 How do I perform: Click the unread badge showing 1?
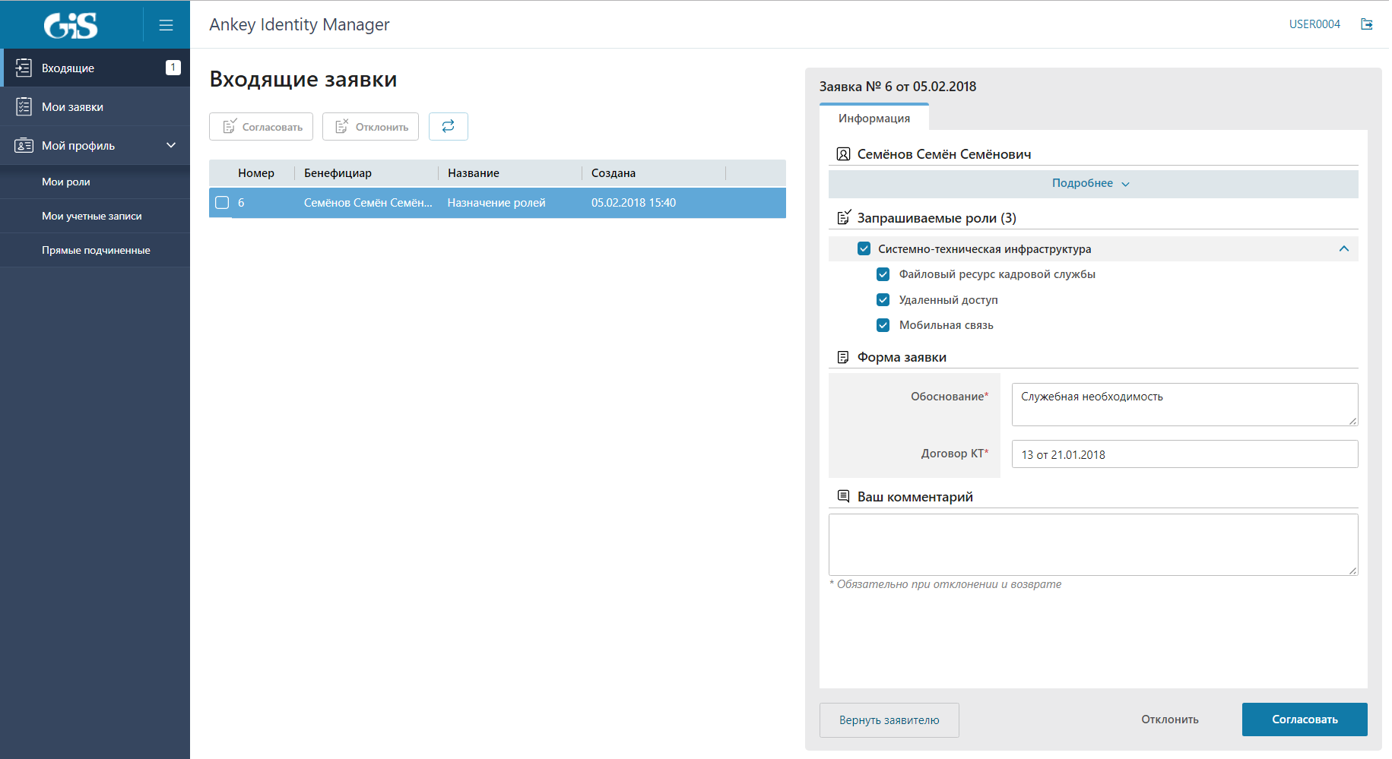[173, 68]
